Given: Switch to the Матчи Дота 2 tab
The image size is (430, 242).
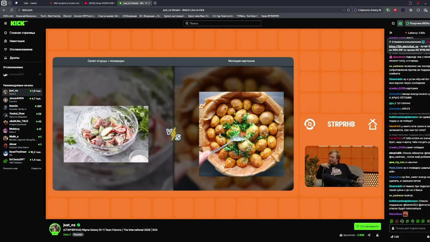Looking at the screenshot, I should click(65, 3).
